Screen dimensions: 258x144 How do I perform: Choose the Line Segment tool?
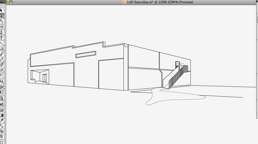pyautogui.click(x=2, y=43)
